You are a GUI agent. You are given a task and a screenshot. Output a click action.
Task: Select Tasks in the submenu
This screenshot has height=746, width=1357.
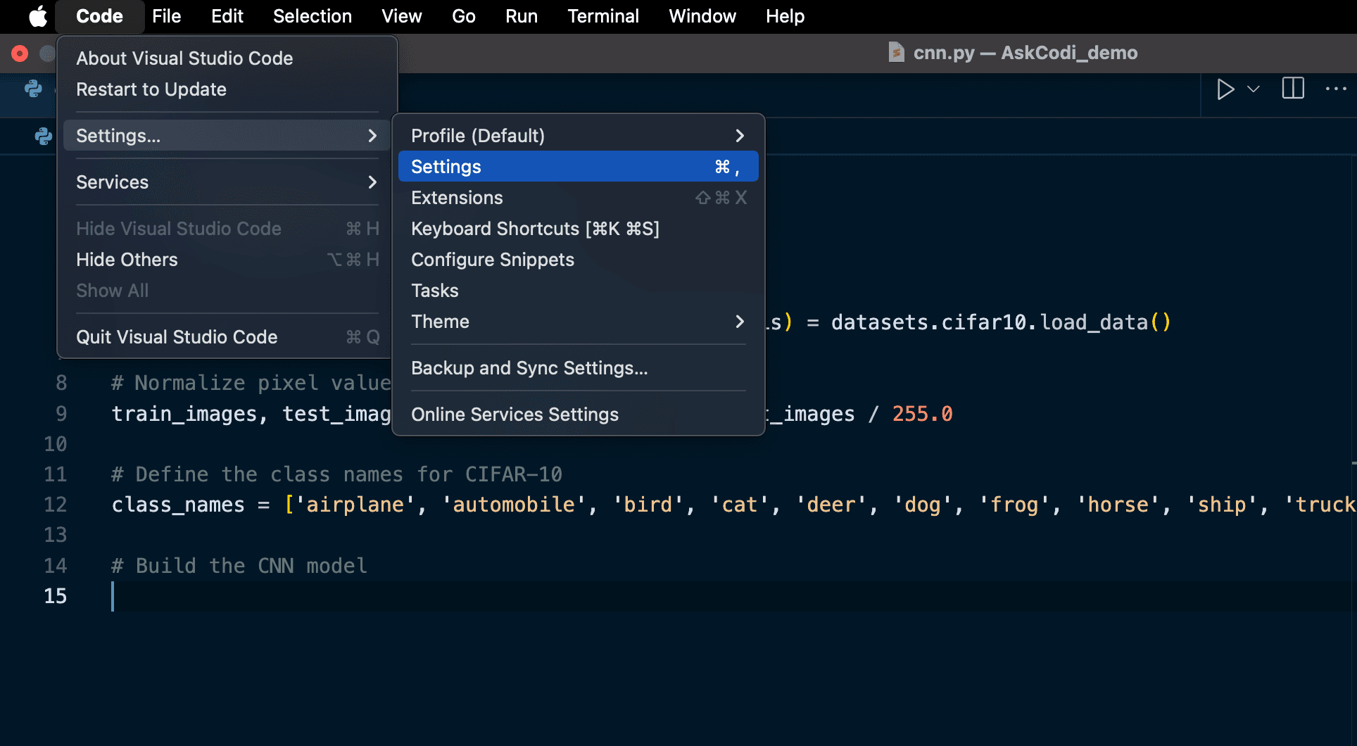(578, 291)
